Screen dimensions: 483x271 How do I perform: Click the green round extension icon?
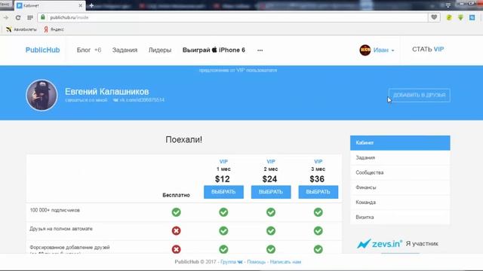[449, 17]
